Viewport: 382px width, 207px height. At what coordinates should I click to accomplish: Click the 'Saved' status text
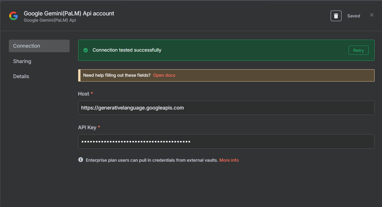[353, 16]
